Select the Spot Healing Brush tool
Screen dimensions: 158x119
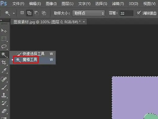click(4, 79)
